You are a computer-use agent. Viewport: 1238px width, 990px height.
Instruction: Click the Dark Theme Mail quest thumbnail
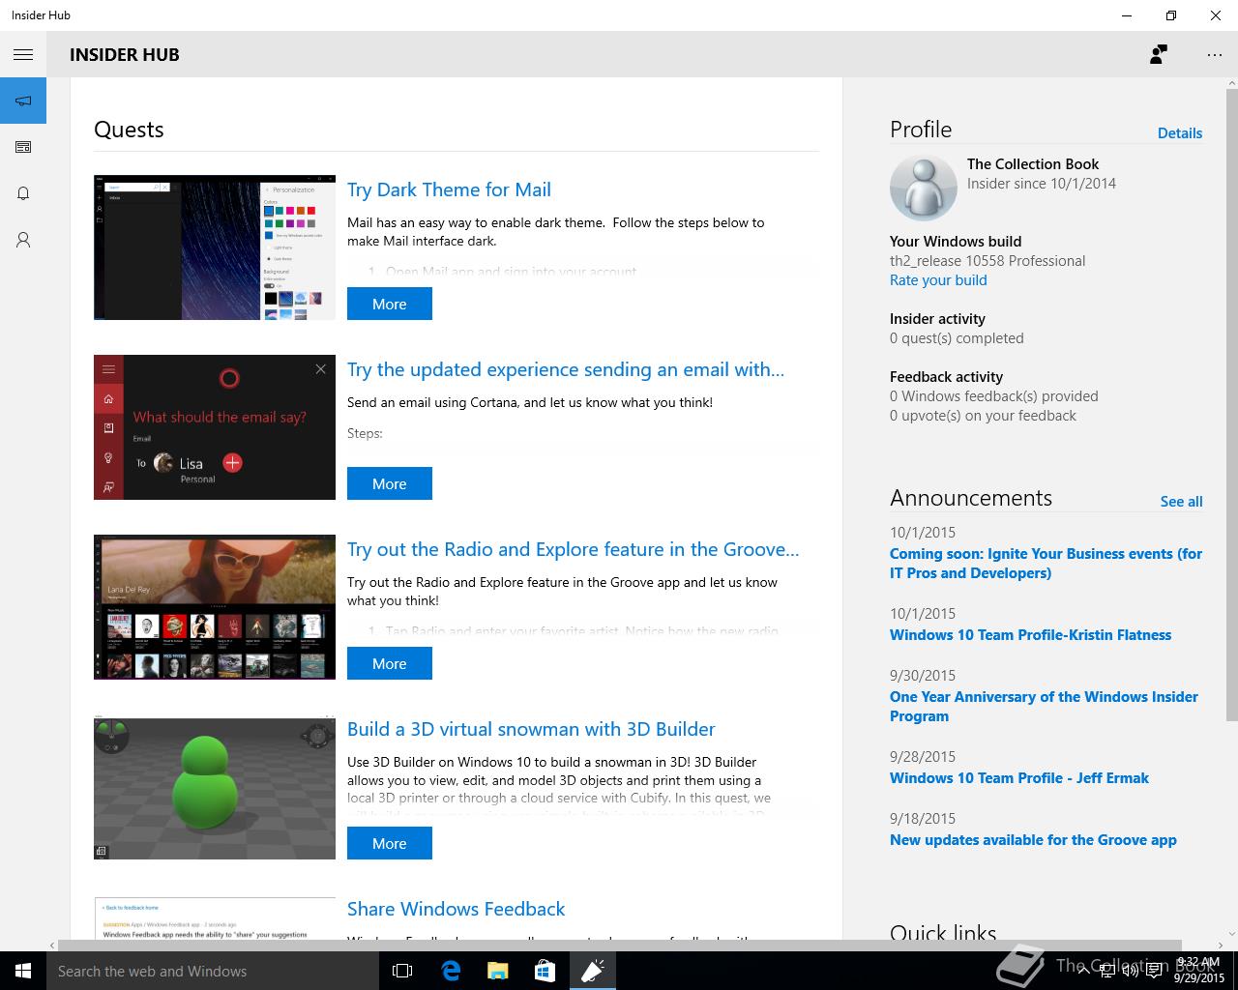tap(215, 247)
